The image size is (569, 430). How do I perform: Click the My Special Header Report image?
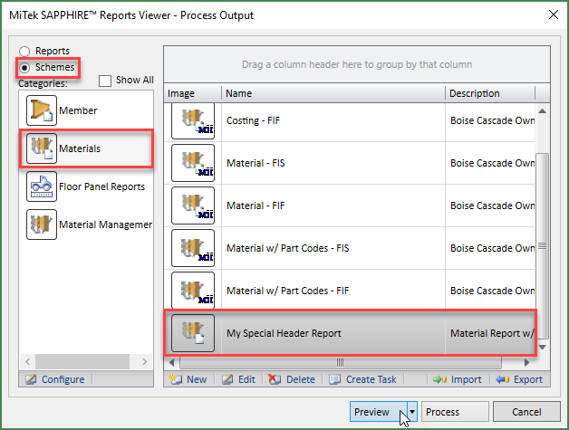(193, 333)
